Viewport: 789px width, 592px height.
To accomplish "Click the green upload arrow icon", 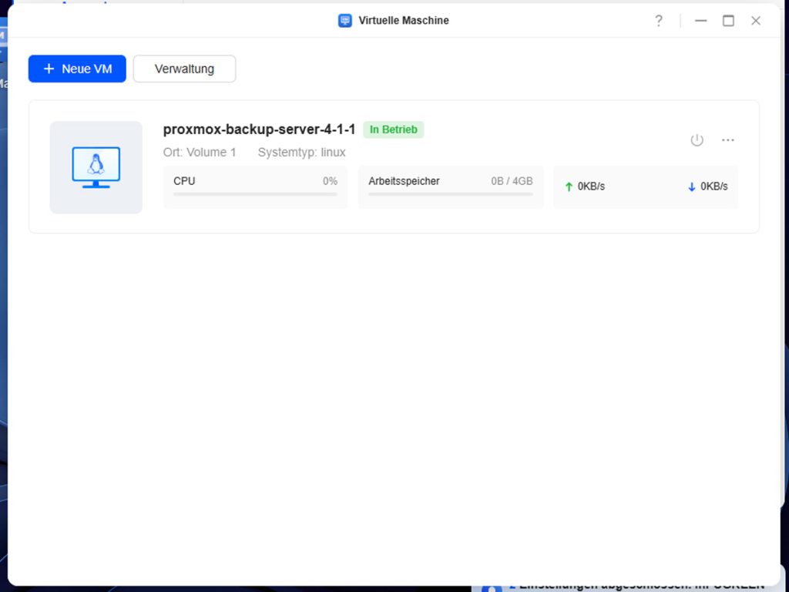I will (569, 187).
